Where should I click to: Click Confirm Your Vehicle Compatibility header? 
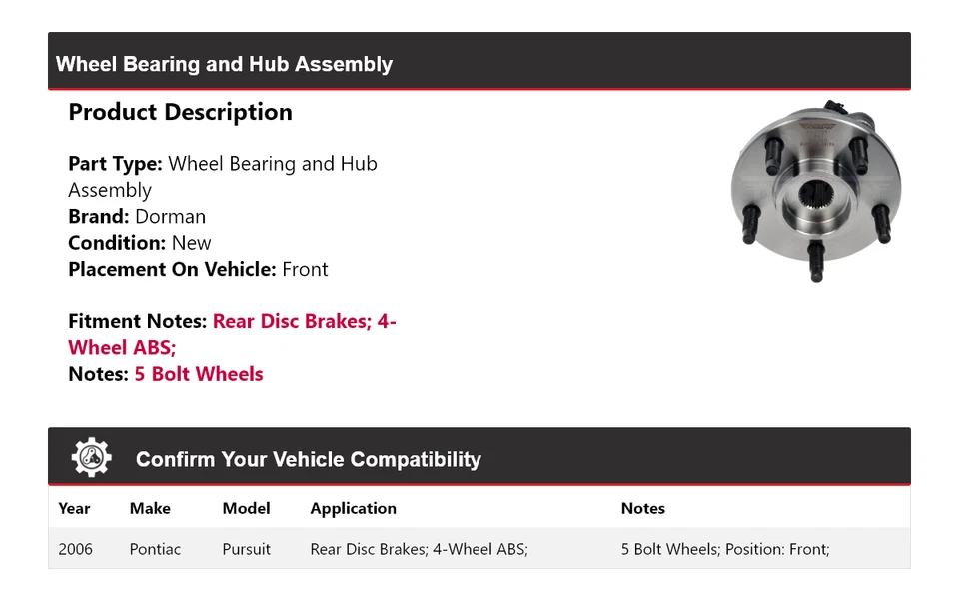pos(309,459)
